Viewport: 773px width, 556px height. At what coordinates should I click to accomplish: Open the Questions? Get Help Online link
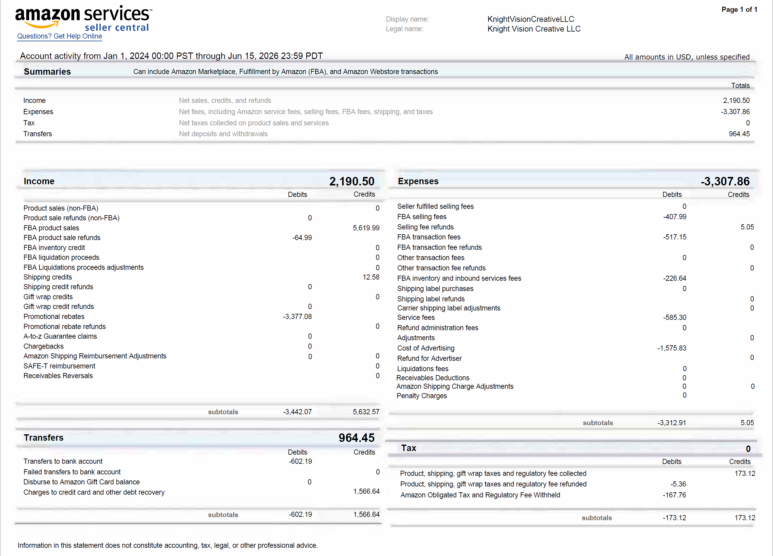pyautogui.click(x=60, y=36)
